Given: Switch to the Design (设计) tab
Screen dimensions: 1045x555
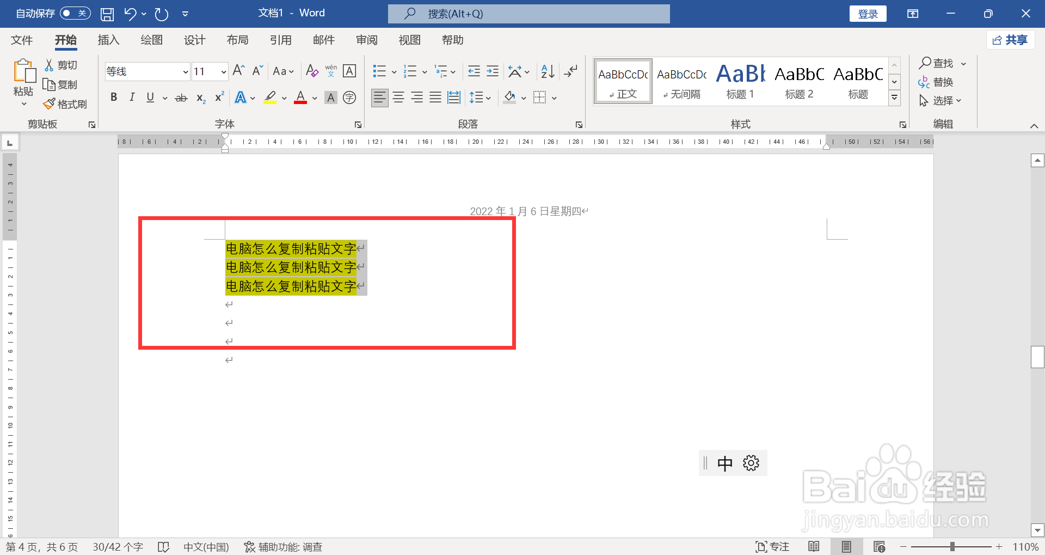Looking at the screenshot, I should click(194, 40).
